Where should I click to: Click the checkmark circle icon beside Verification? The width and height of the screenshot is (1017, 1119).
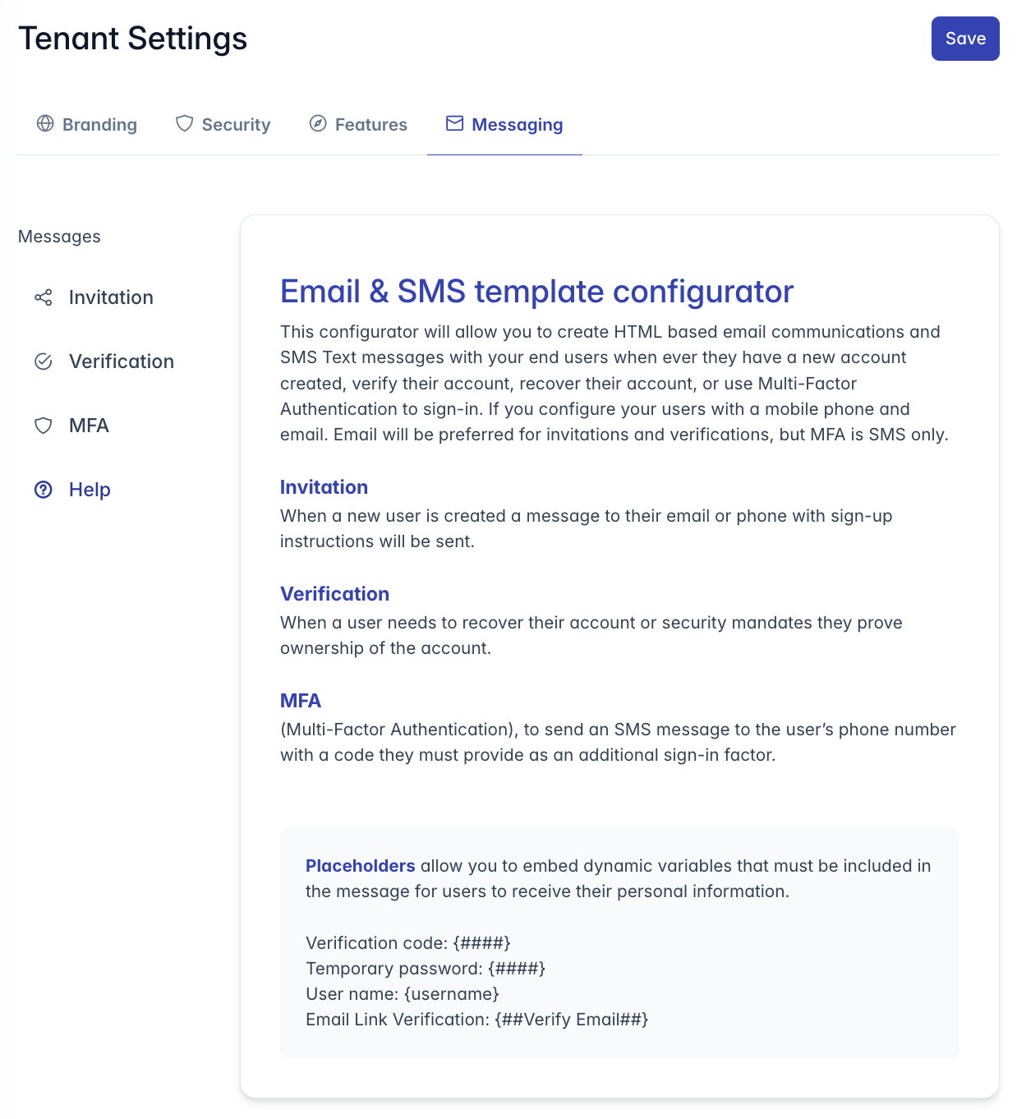pos(44,361)
